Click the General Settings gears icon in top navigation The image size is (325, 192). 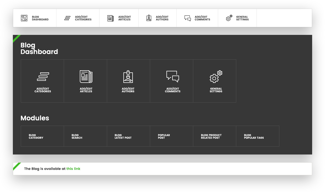(x=229, y=18)
